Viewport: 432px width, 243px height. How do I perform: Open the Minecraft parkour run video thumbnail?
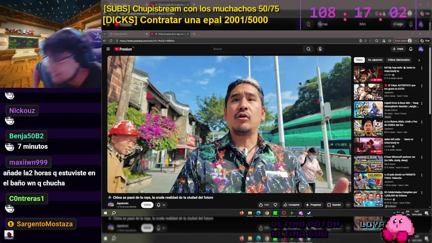point(368,164)
